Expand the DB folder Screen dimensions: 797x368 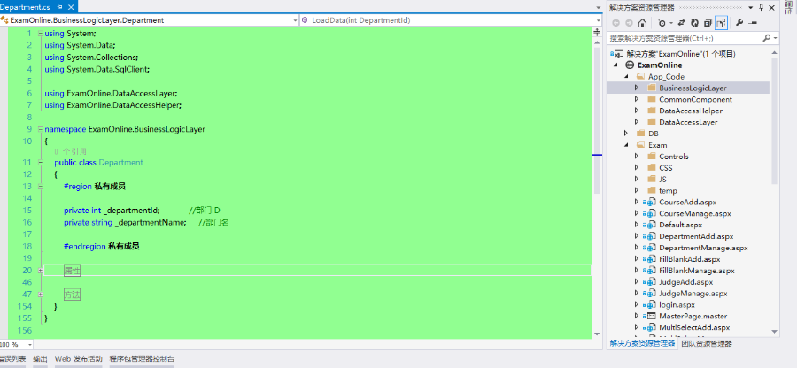click(x=627, y=134)
